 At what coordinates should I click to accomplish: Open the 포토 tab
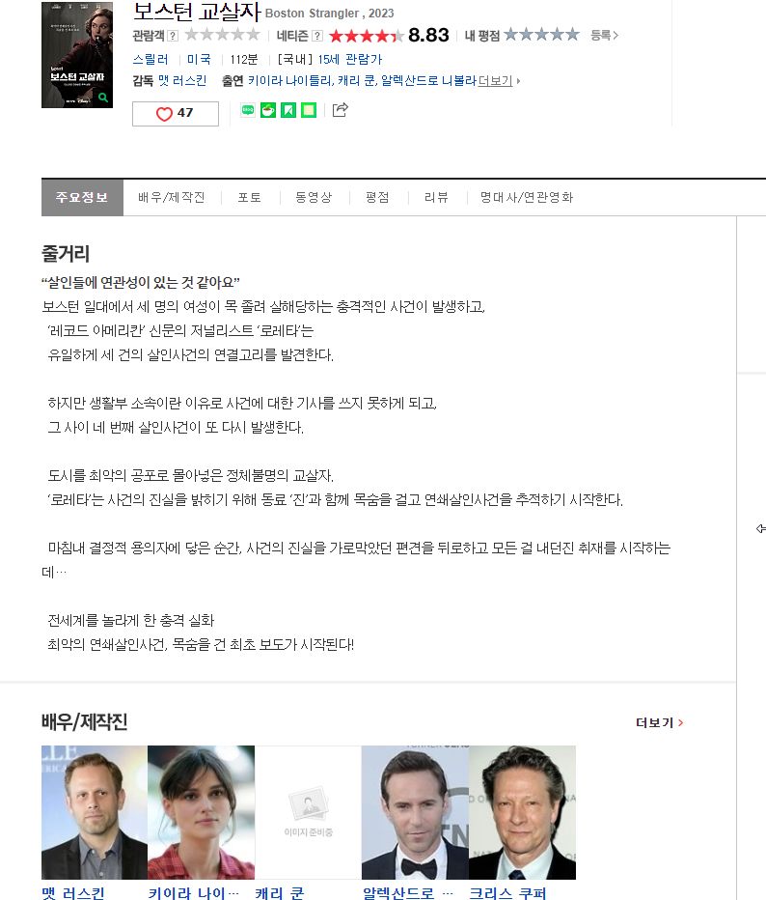pyautogui.click(x=250, y=197)
